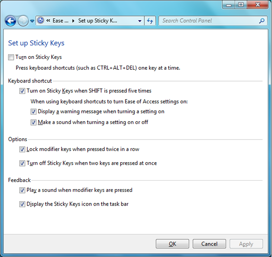Click the Ease of Access address bar icon
272x257 pixels.
pos(41,21)
